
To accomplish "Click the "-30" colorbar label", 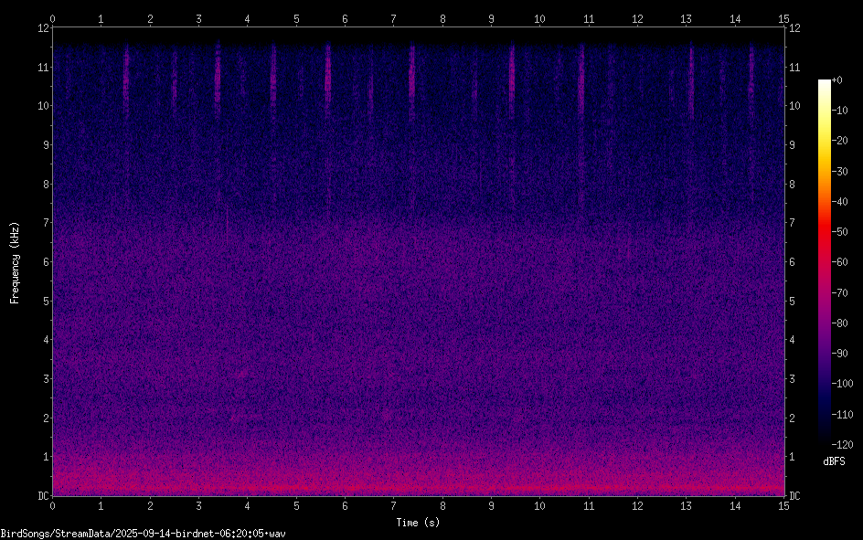I will point(839,172).
